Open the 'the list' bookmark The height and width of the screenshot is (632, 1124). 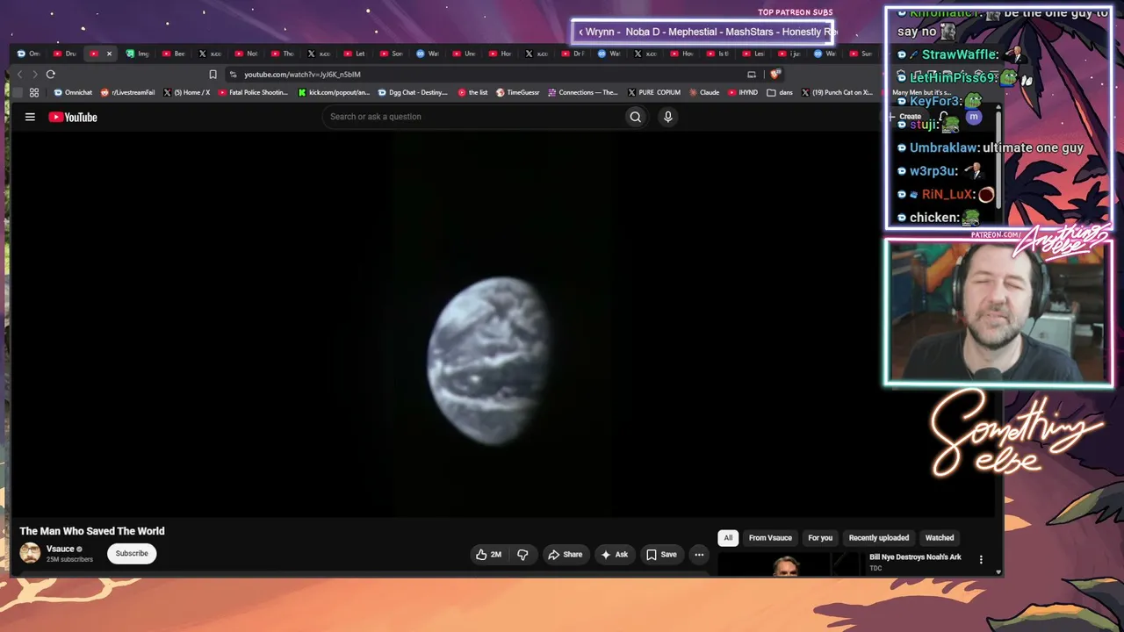pos(472,92)
